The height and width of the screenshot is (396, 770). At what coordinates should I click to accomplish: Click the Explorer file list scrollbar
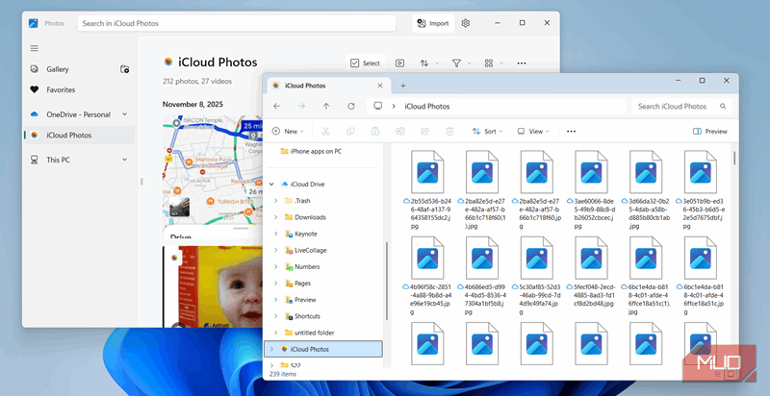click(734, 158)
